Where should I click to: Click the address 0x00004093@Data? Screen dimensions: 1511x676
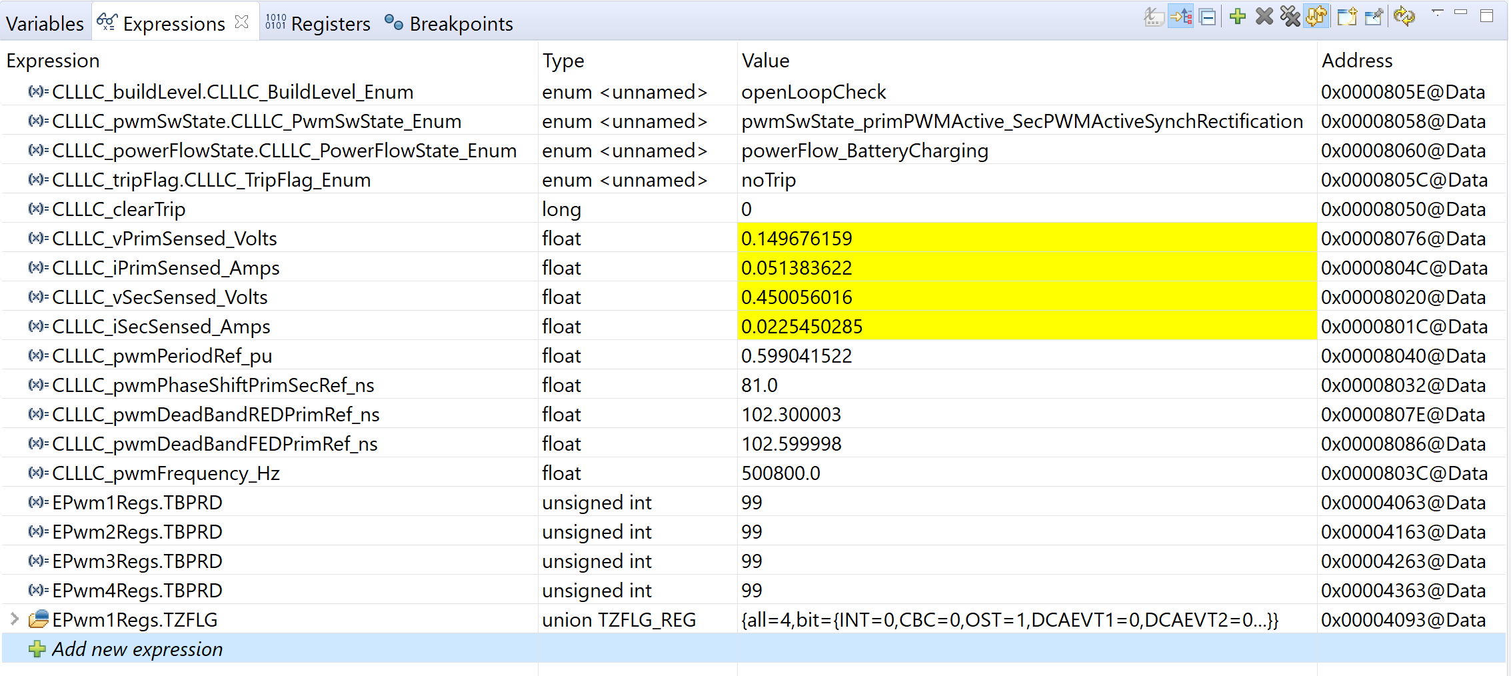click(1403, 620)
